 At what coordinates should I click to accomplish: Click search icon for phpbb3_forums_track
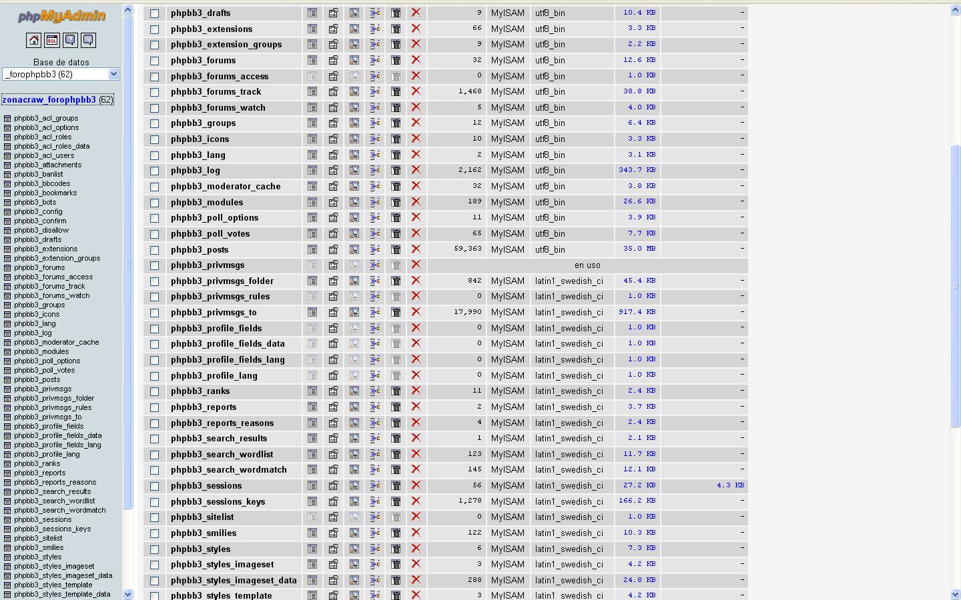click(x=354, y=92)
